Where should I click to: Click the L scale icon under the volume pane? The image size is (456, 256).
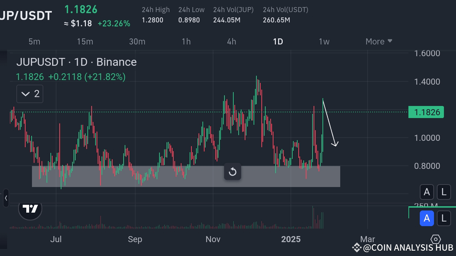click(x=444, y=218)
